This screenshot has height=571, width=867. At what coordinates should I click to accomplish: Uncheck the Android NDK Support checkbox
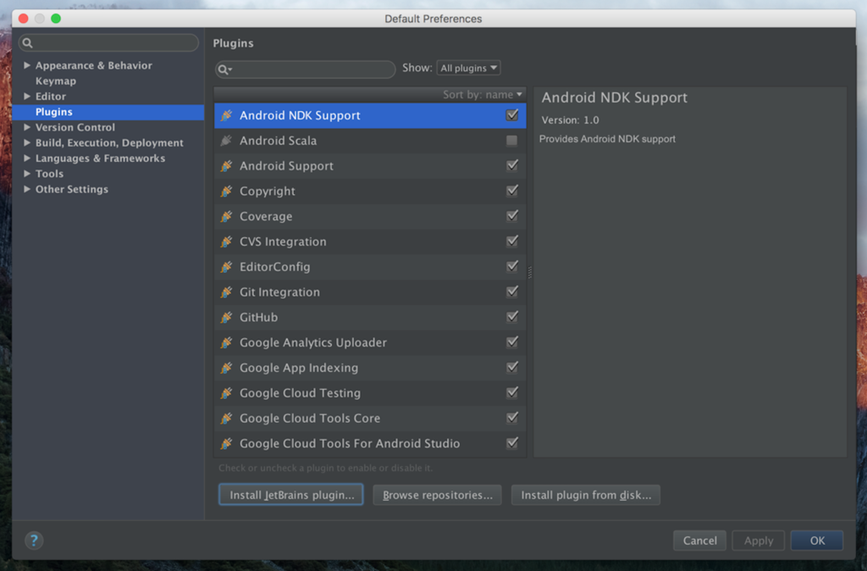[x=512, y=115]
